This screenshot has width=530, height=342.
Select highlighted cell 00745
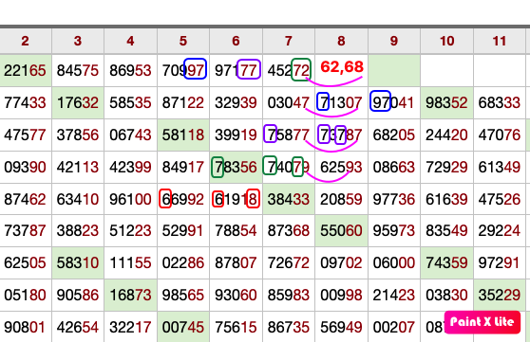coord(183,327)
